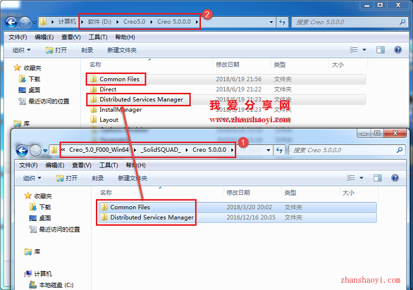Open 编辑(E) menu in rear window
413x290 pixels.
pyautogui.click(x=44, y=37)
